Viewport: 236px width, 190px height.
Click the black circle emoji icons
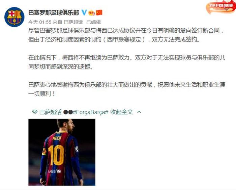tap(68, 112)
